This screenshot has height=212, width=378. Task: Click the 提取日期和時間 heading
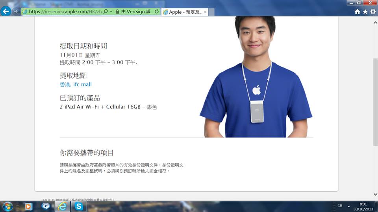point(83,46)
